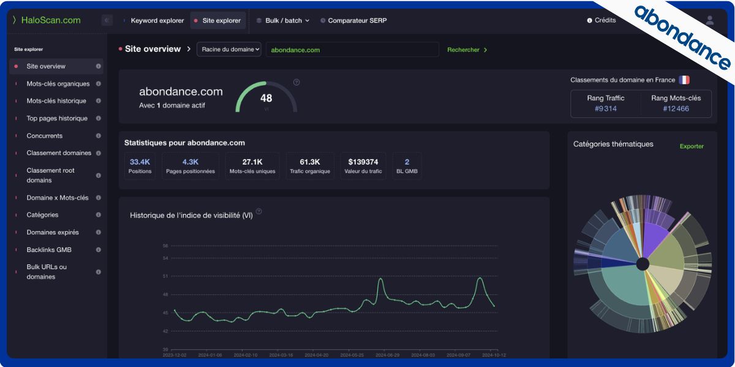Click the Site overview breadcrumb heading

(153, 49)
